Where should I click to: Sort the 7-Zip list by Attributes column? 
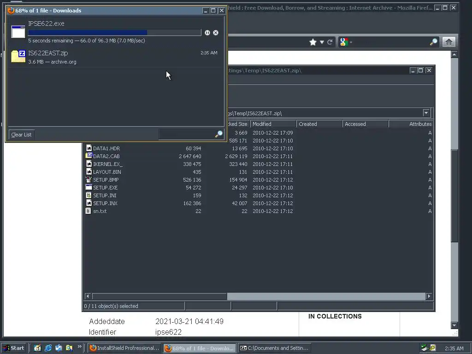click(411, 124)
